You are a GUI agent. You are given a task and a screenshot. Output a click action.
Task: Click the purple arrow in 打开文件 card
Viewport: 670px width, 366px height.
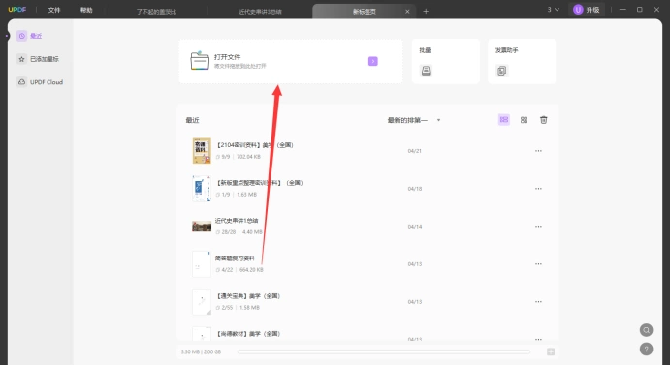(x=373, y=61)
